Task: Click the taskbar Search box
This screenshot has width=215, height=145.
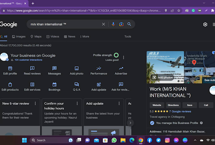Action: (x=51, y=140)
